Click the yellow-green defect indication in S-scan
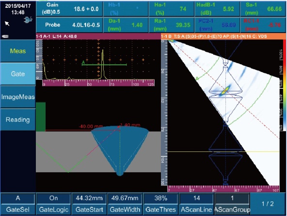The image size is (287, 216). tap(225, 91)
